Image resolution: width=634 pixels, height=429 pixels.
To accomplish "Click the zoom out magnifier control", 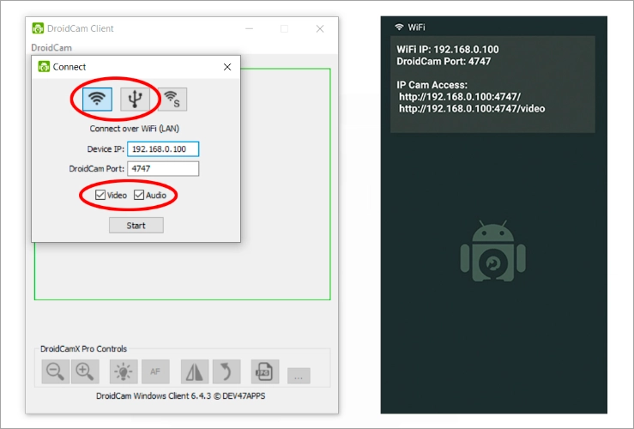I will [56, 372].
